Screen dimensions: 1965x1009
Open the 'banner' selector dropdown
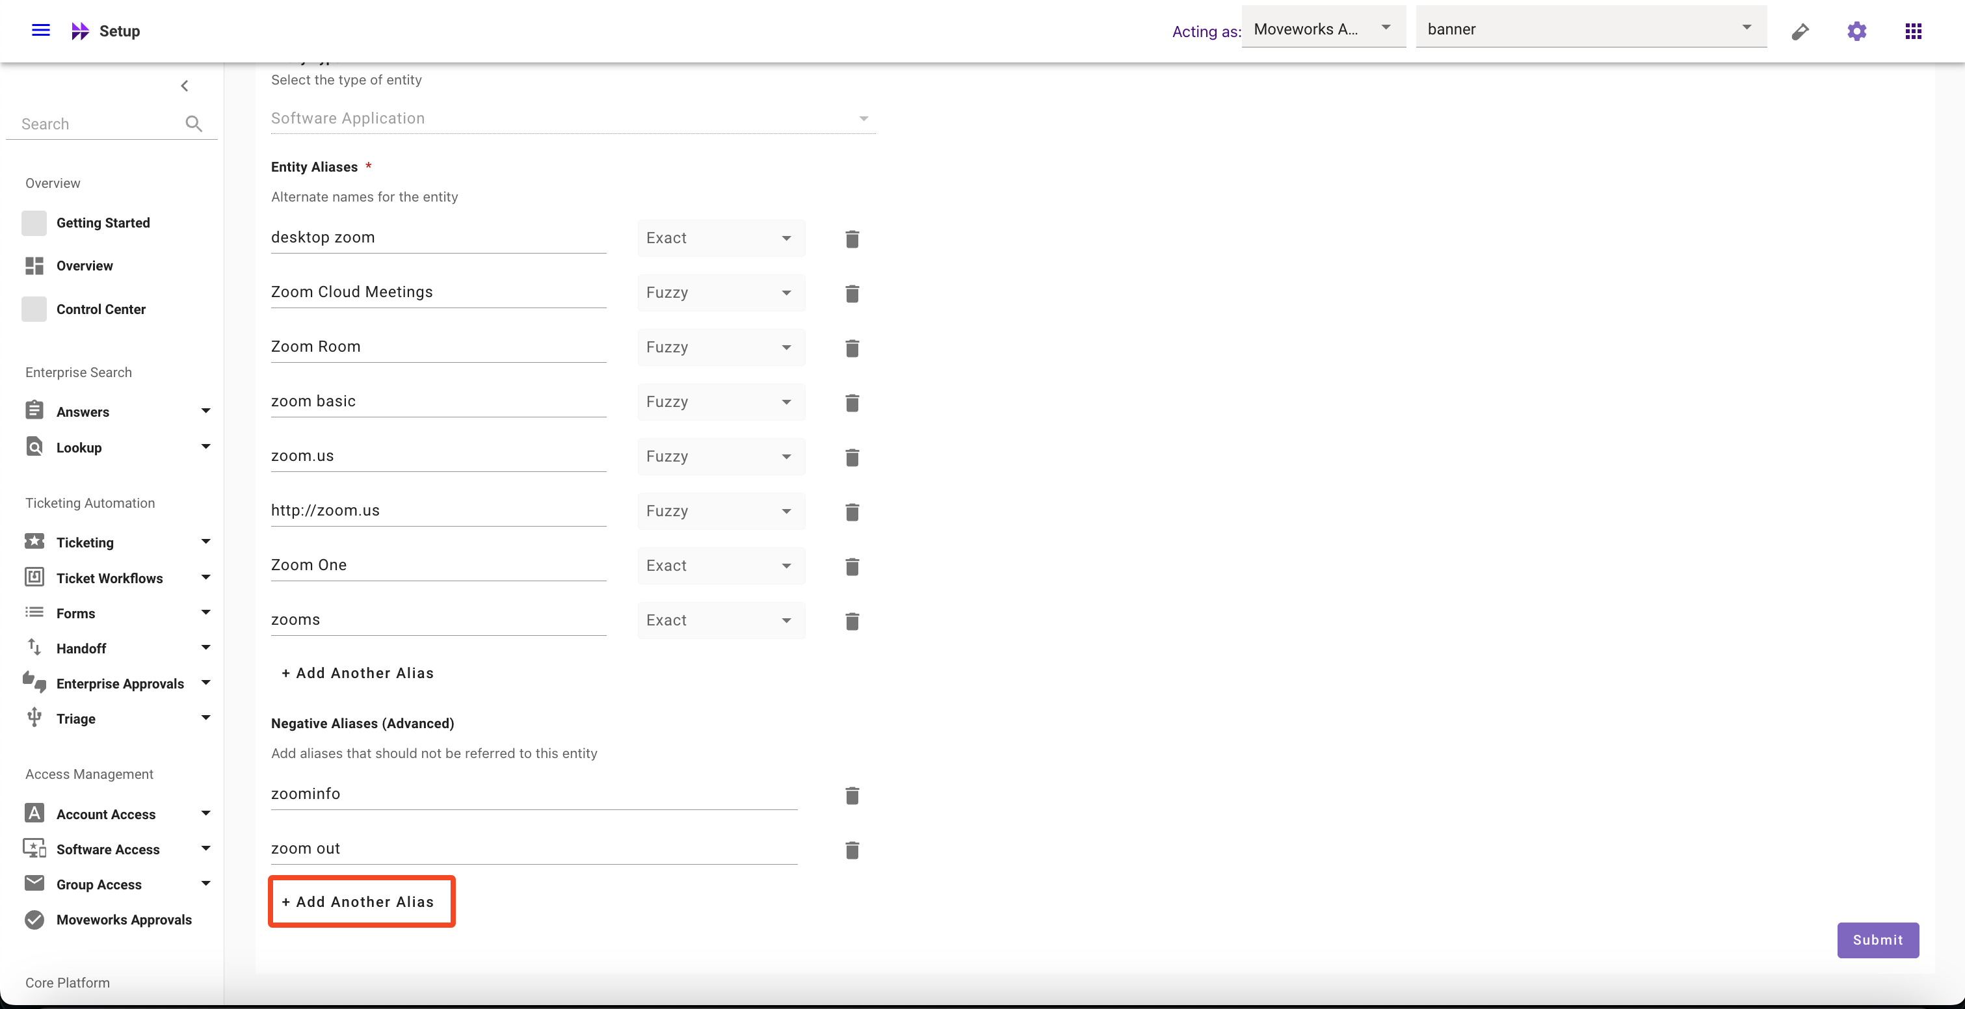[x=1590, y=29]
